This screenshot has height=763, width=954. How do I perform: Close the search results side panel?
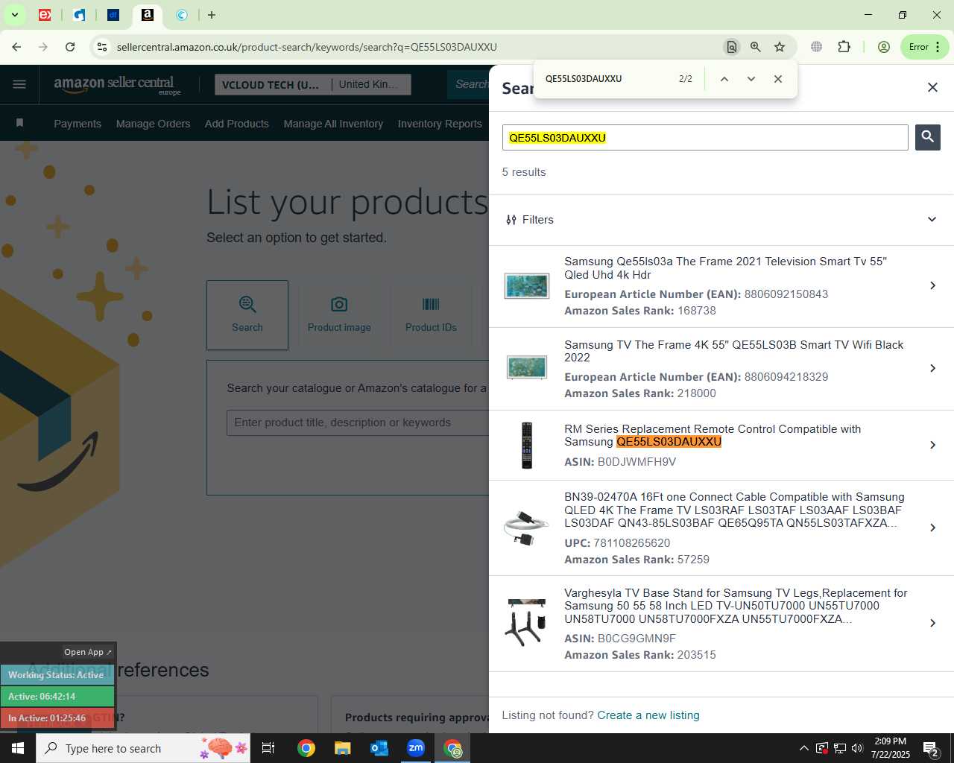pyautogui.click(x=932, y=87)
